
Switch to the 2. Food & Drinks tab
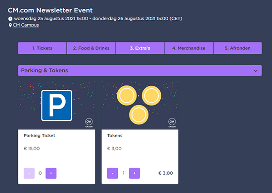[91, 48]
